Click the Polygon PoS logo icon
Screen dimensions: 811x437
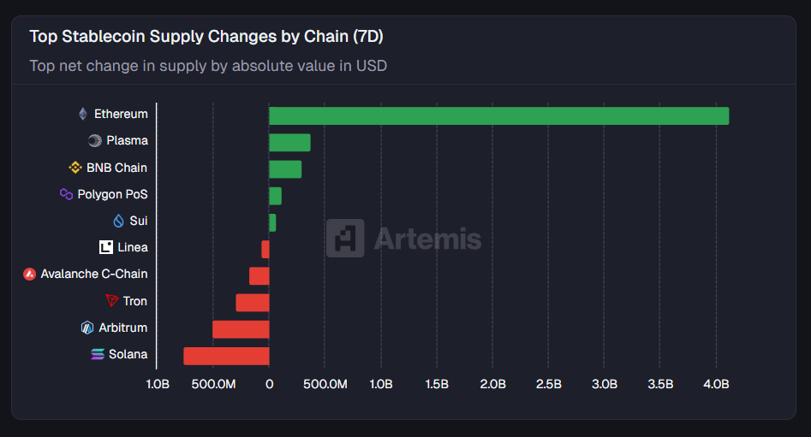pyautogui.click(x=66, y=194)
